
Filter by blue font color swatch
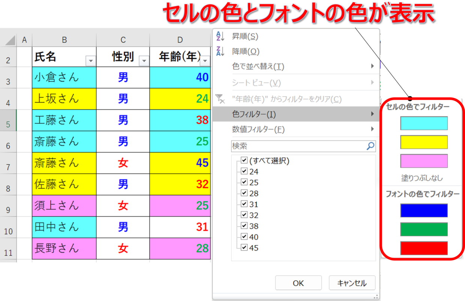pyautogui.click(x=424, y=210)
